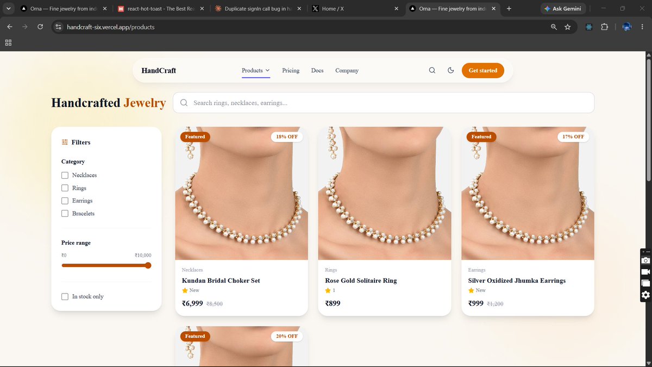Toggle dark mode moon icon
652x367 pixels.
pos(450,70)
